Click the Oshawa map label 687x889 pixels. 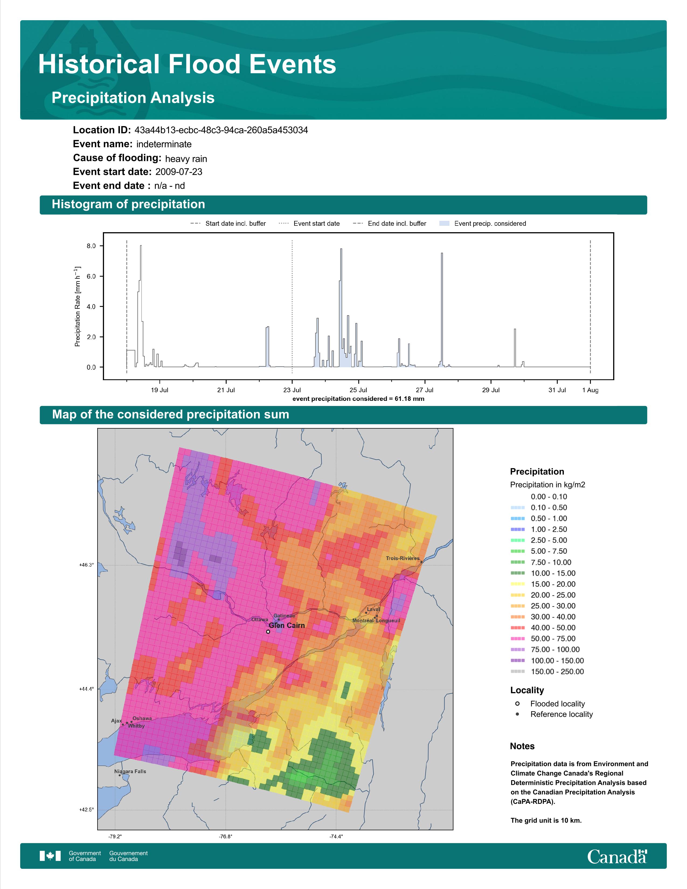pyautogui.click(x=142, y=718)
